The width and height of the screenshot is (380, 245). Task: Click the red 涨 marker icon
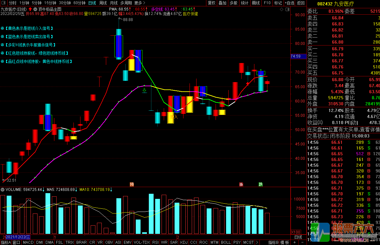point(241,184)
